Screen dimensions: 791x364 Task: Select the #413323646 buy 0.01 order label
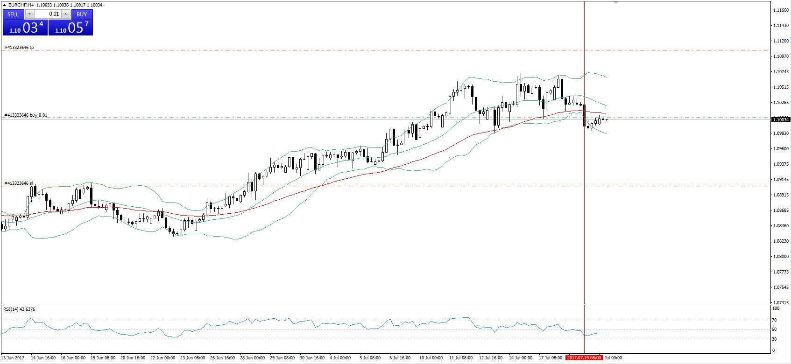26,115
